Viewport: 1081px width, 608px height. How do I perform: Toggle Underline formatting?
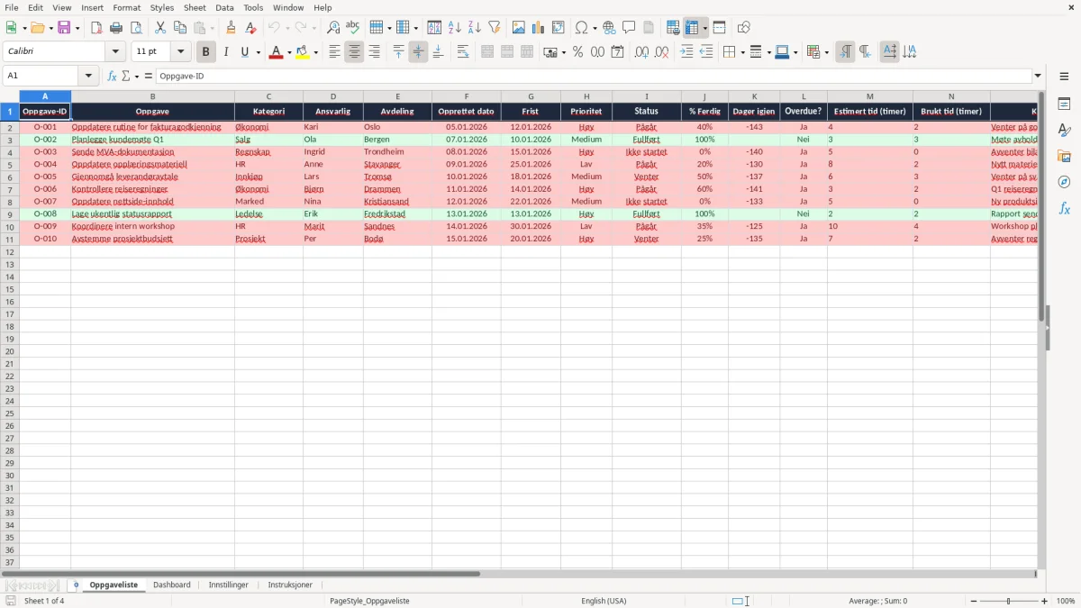tap(244, 52)
